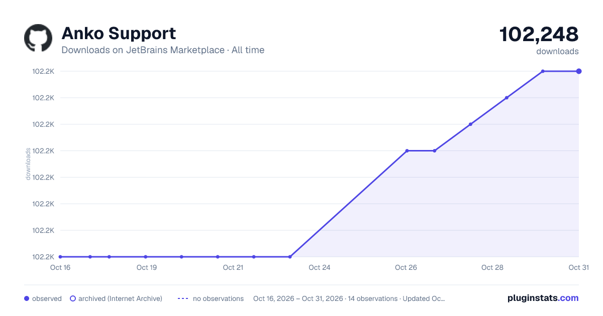
Task: Click the 102,248 downloads total
Action: [539, 35]
